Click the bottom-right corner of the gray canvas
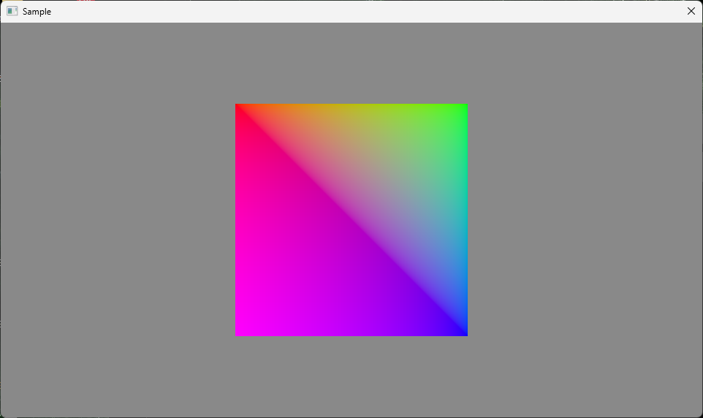 tap(698, 413)
